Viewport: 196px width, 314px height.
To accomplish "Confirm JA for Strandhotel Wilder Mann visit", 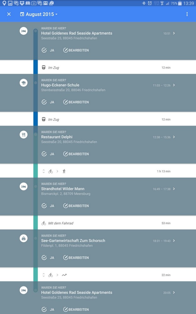I will (48, 206).
